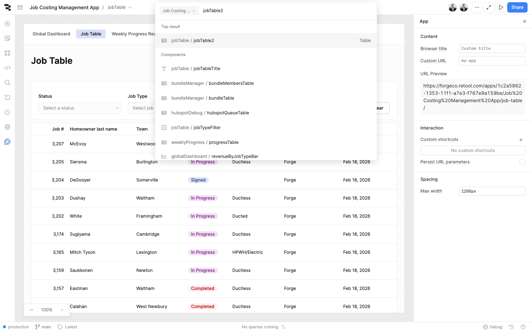
Task: Select bundleManager / bundleTable search result
Action: (x=221, y=98)
